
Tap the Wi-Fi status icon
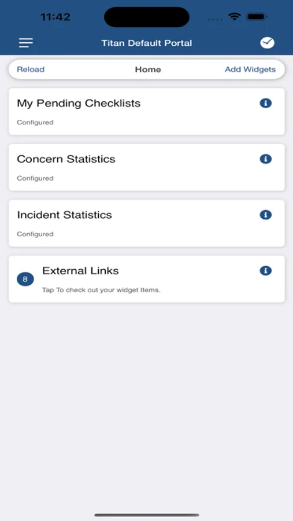click(x=234, y=17)
